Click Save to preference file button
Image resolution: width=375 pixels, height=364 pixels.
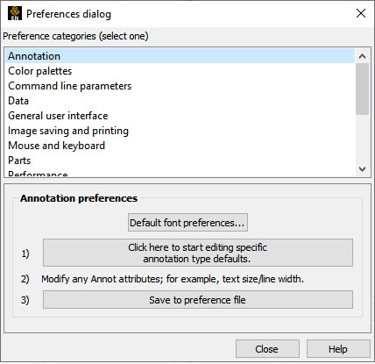pos(198,300)
